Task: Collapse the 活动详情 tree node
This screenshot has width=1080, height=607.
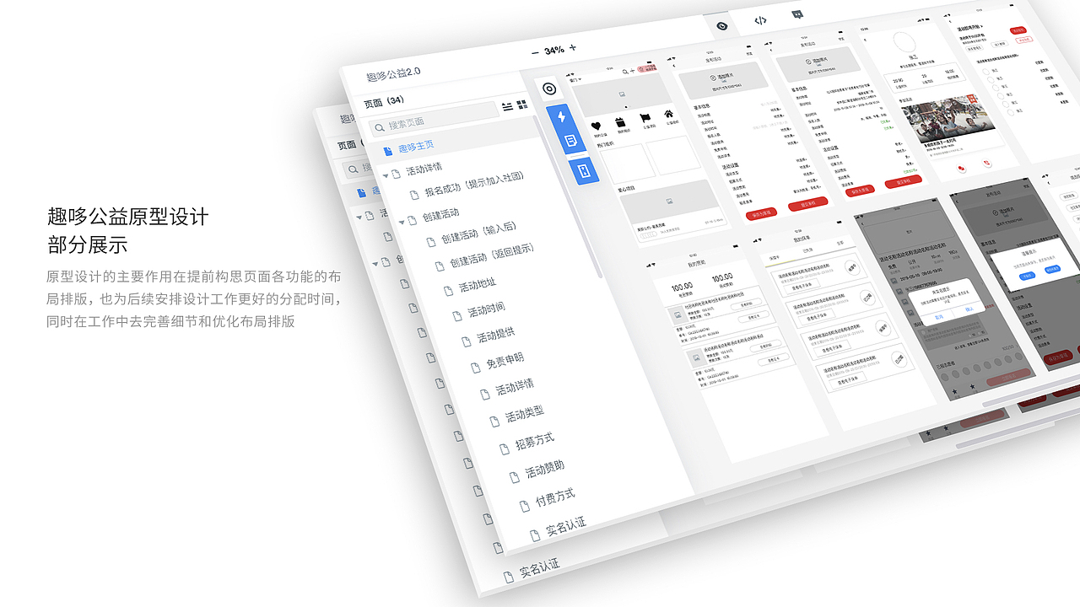Action: tap(386, 176)
